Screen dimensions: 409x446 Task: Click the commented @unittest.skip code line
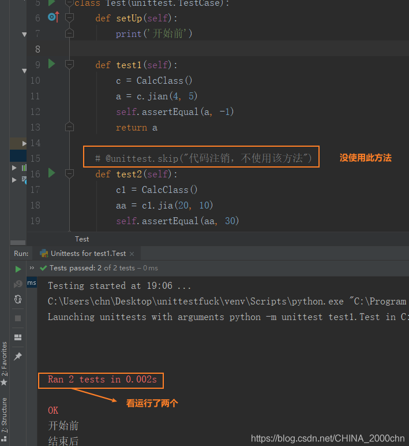[204, 158]
